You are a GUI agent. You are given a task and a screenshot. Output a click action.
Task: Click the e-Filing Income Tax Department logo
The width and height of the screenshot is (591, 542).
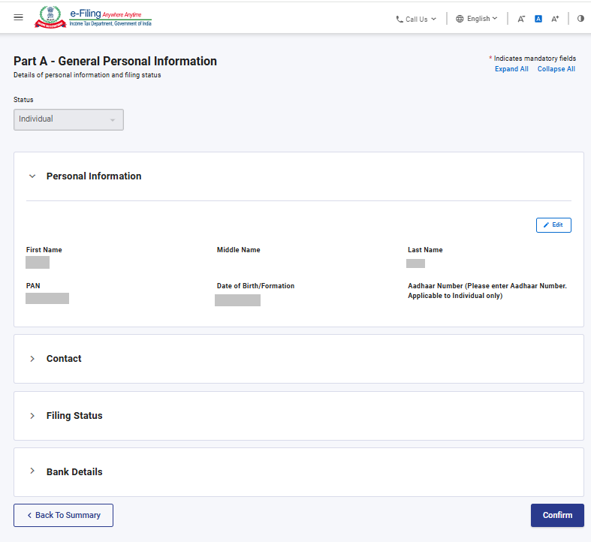pyautogui.click(x=93, y=17)
